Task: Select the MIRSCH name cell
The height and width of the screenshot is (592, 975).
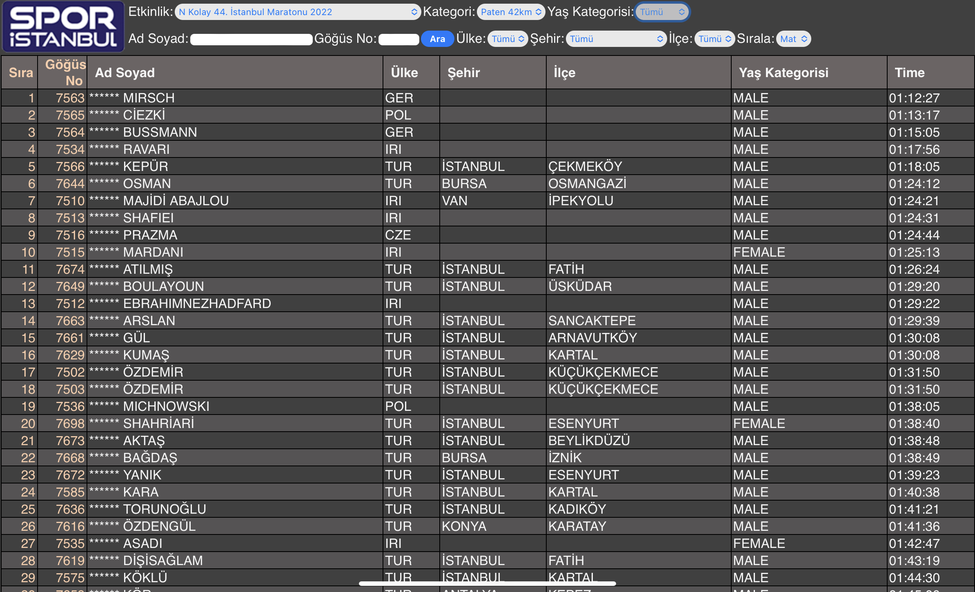Action: [235, 98]
